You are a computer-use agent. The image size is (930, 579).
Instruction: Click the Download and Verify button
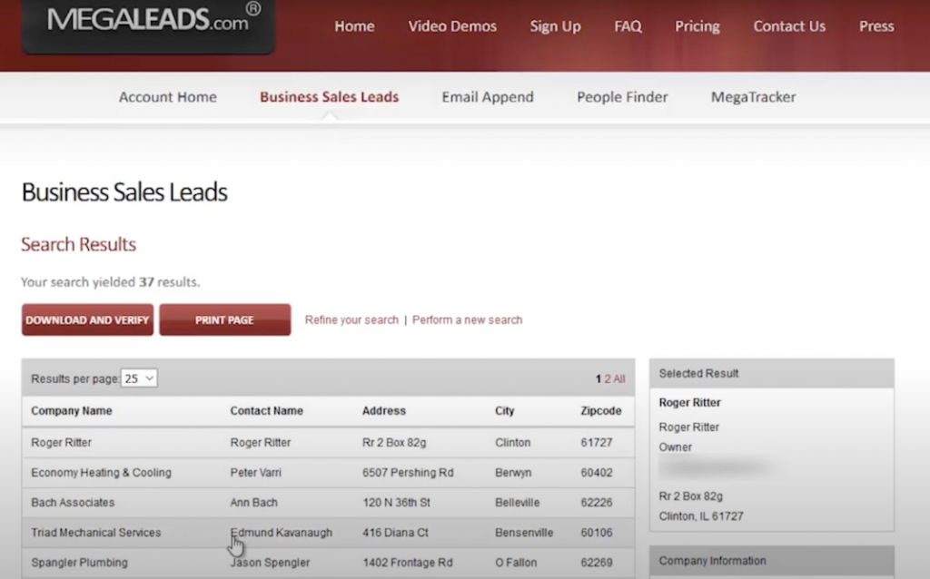[x=88, y=320]
